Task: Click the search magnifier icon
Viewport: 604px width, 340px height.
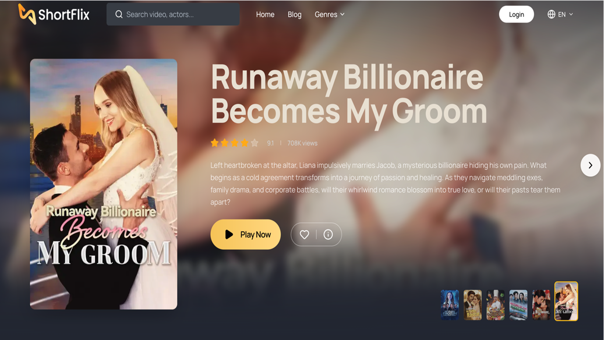Action: click(x=119, y=15)
